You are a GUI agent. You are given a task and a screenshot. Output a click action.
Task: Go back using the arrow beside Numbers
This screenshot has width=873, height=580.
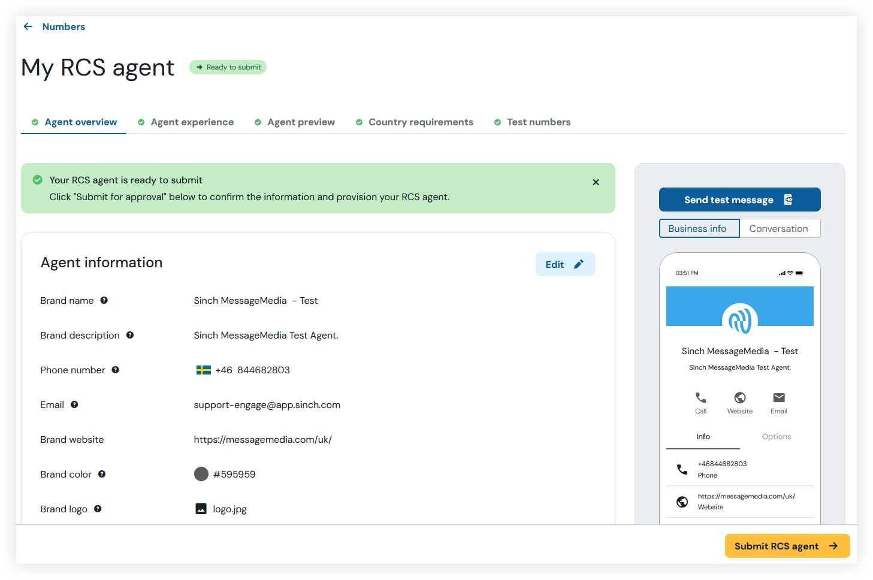(x=28, y=26)
